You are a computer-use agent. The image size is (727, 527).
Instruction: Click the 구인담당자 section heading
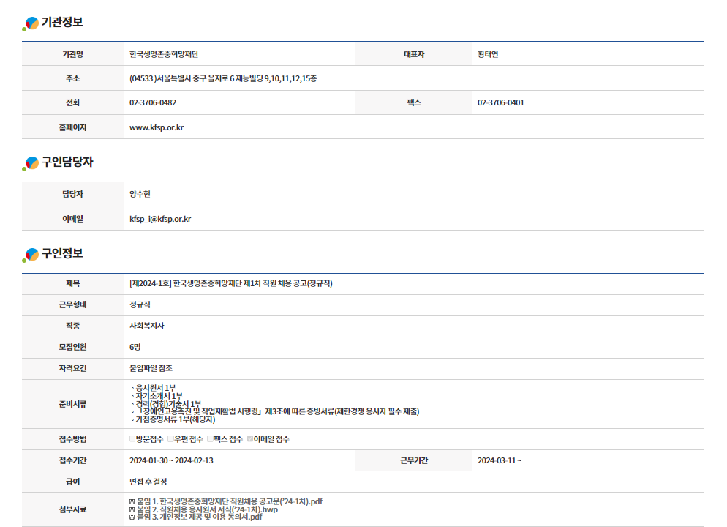[68, 162]
